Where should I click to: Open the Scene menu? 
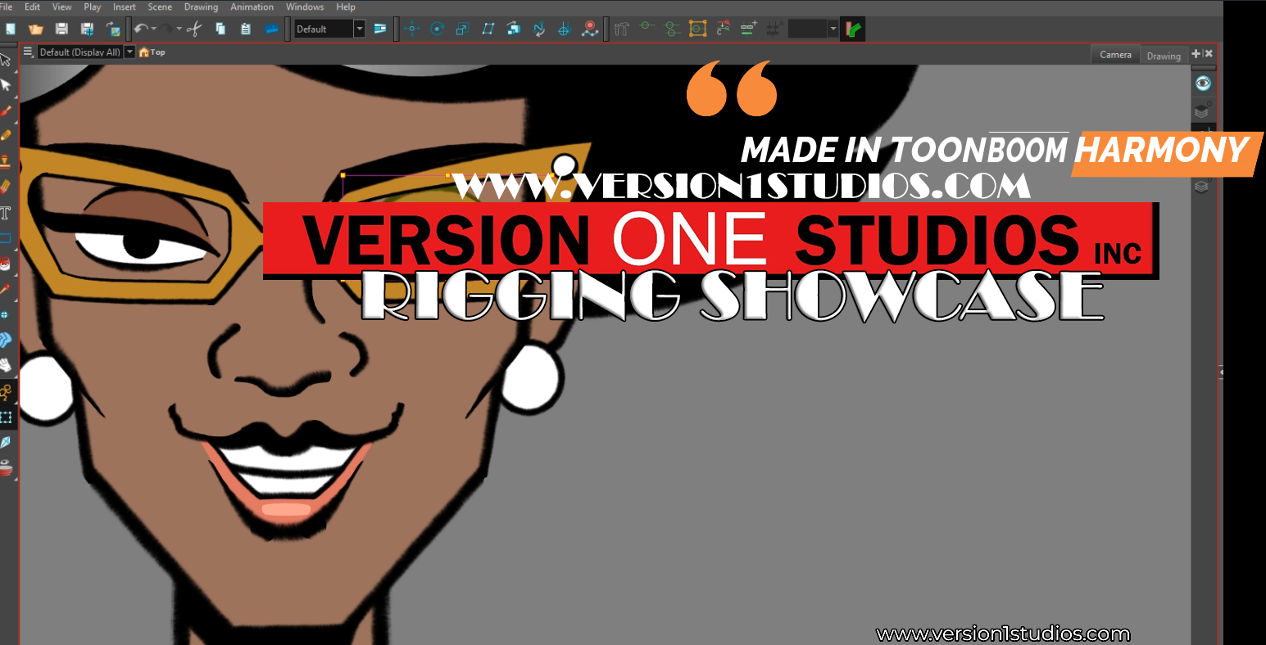tap(160, 7)
